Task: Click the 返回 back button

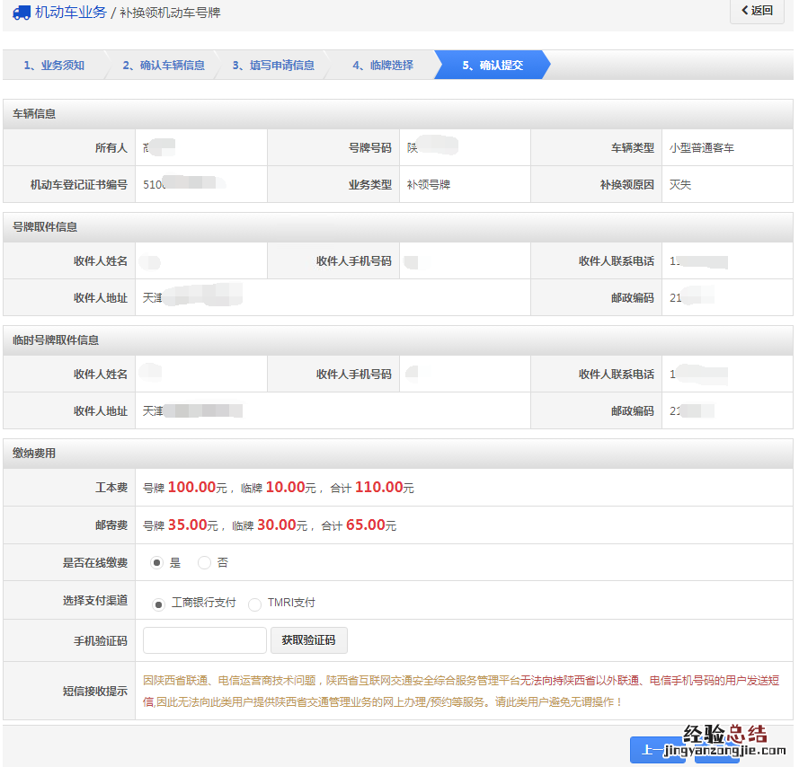Action: click(x=757, y=11)
